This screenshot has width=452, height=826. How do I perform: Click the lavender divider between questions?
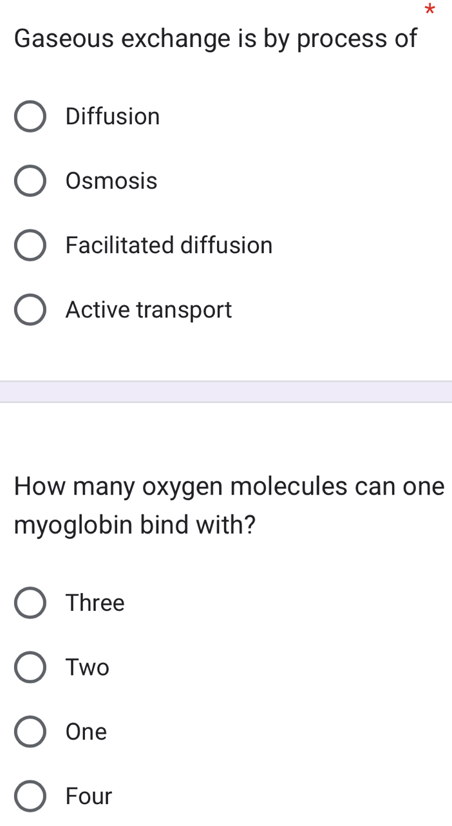pos(226,391)
